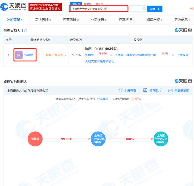Open the 公司发展 tab

(x=99, y=20)
